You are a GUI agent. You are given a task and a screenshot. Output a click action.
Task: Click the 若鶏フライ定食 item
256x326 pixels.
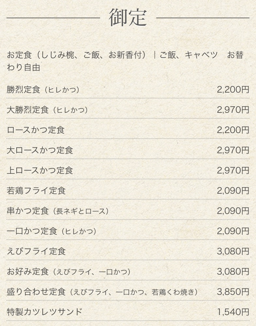tap(36, 191)
